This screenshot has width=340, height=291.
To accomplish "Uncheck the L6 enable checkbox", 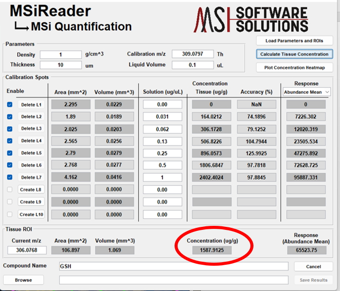I will [x=10, y=165].
